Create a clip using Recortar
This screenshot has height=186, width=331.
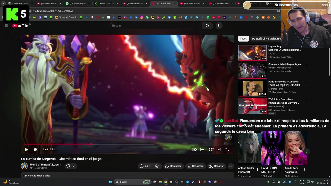click(x=216, y=166)
